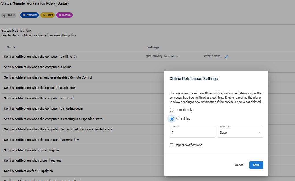
Task: Open the priority Normal dropdown
Action: tap(172, 56)
